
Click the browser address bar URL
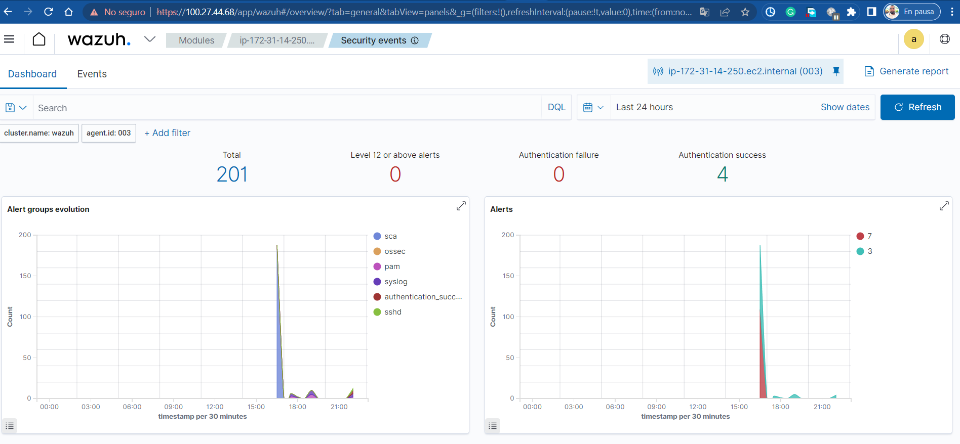pyautogui.click(x=424, y=12)
